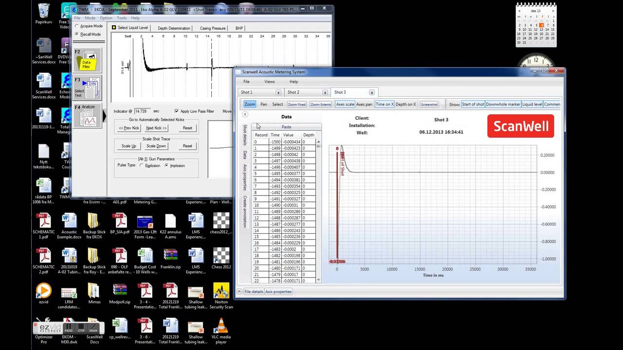
Task: Open SCHEMATIC 2.pdf on the desktop
Action: point(44,262)
